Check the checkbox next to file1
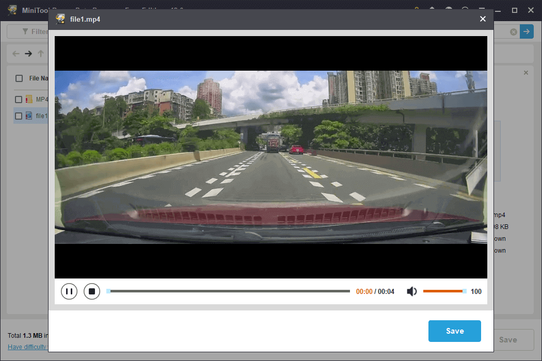The width and height of the screenshot is (542, 361). [19, 116]
